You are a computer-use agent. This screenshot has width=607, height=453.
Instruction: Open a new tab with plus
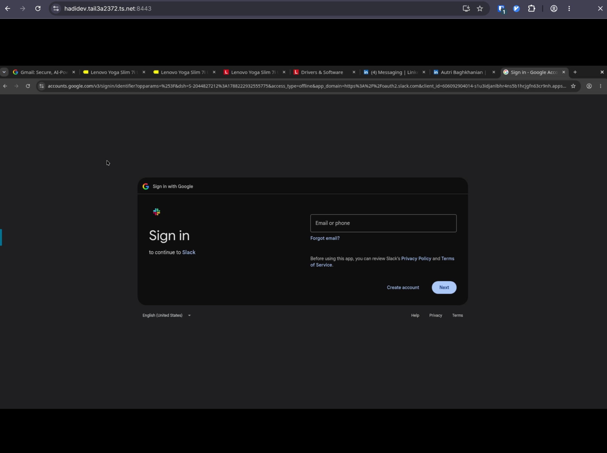[x=575, y=72]
